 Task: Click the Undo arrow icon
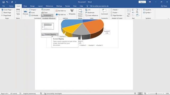point(7,2)
